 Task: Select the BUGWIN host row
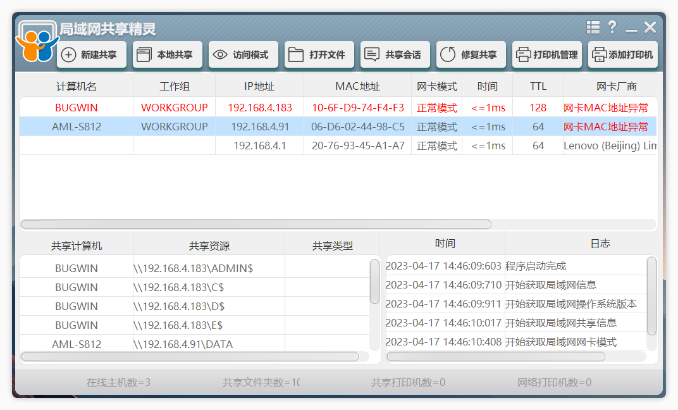[x=338, y=108]
